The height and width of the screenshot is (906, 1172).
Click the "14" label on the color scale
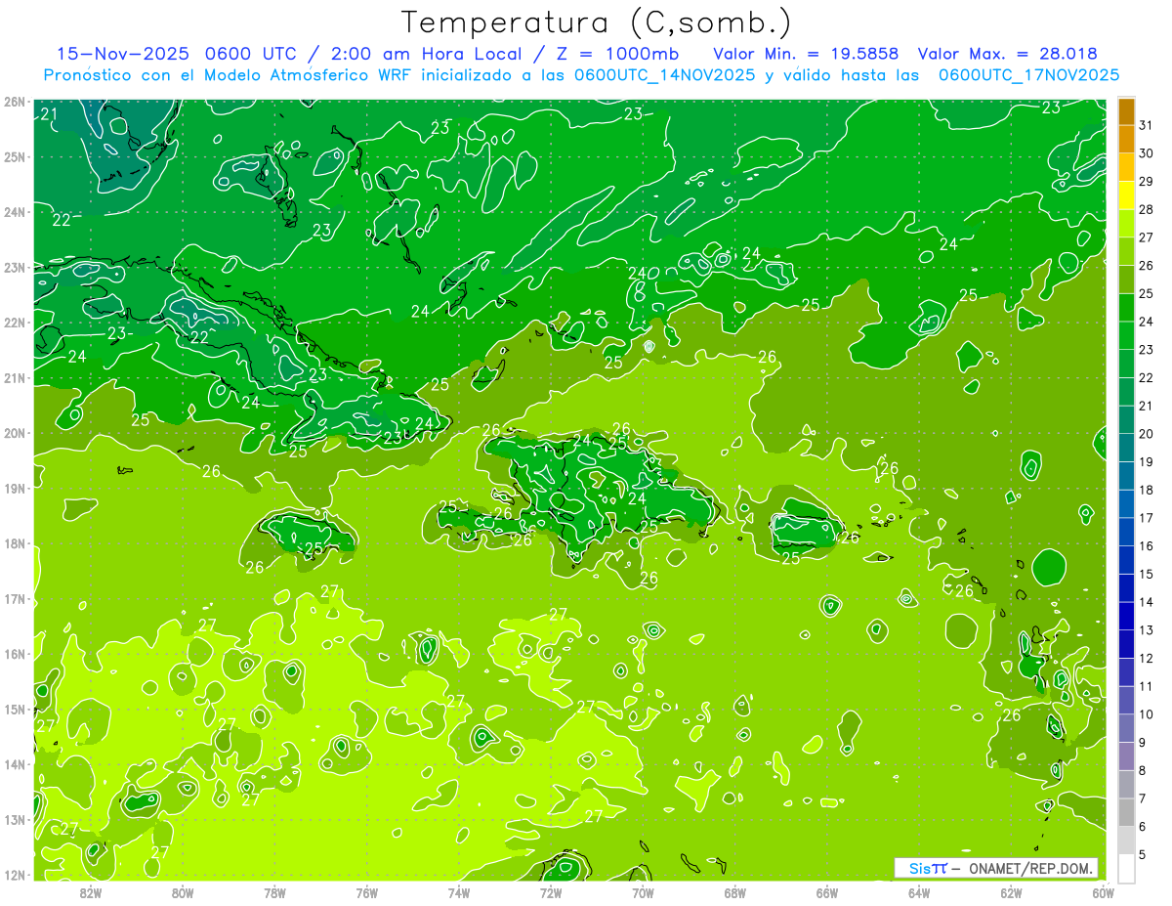pyautogui.click(x=1146, y=602)
